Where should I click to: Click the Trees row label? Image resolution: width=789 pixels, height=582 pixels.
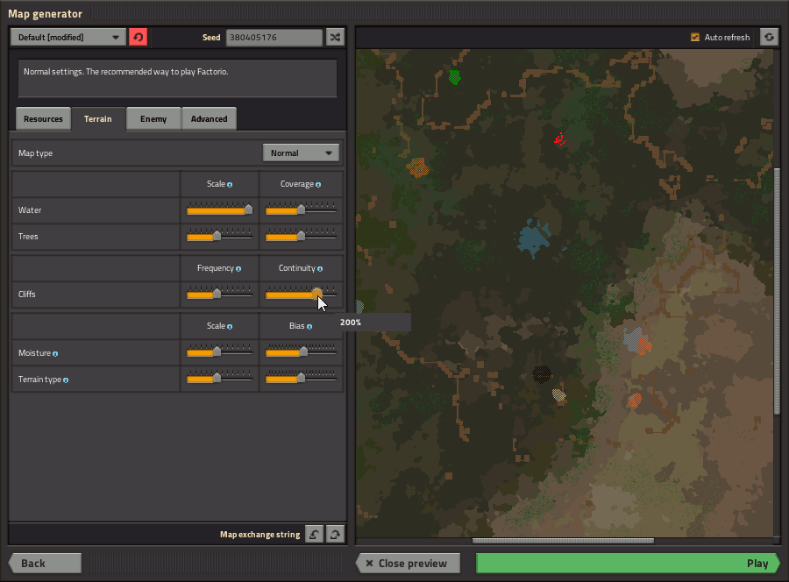point(28,237)
